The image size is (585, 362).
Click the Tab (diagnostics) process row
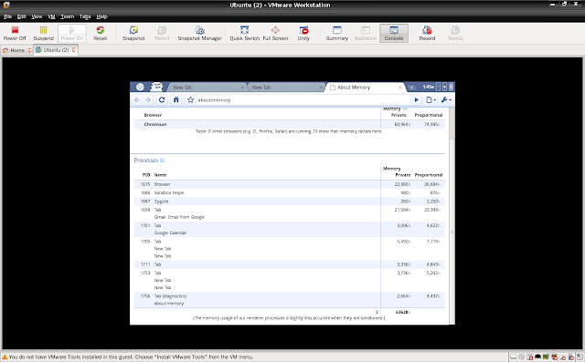coord(289,300)
